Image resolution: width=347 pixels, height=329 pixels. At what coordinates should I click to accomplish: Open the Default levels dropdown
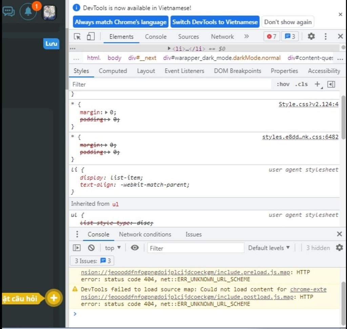[269, 248]
